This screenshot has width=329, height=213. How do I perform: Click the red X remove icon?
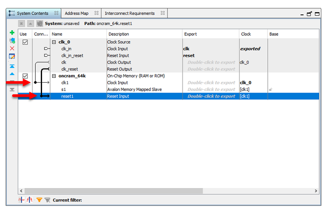coord(12,48)
